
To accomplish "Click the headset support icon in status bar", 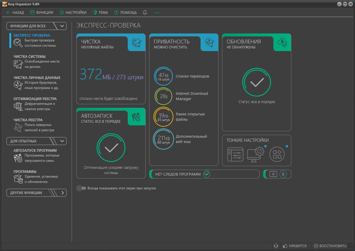I will (275, 246).
